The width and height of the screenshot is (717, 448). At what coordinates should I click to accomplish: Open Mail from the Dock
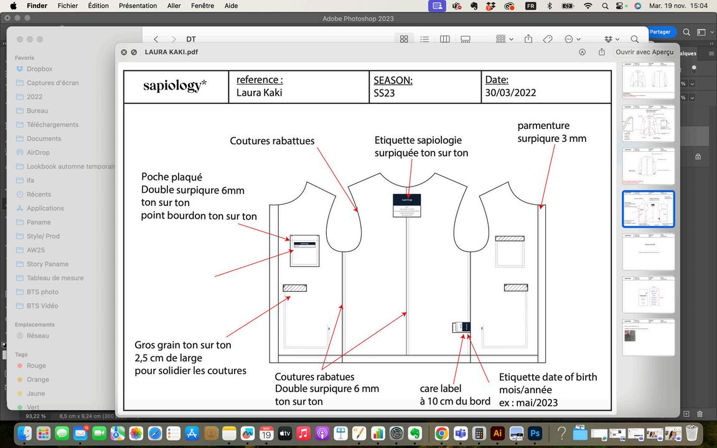point(80,433)
